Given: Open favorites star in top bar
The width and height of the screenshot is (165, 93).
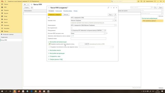Looking at the screenshot, I should click(144, 1).
